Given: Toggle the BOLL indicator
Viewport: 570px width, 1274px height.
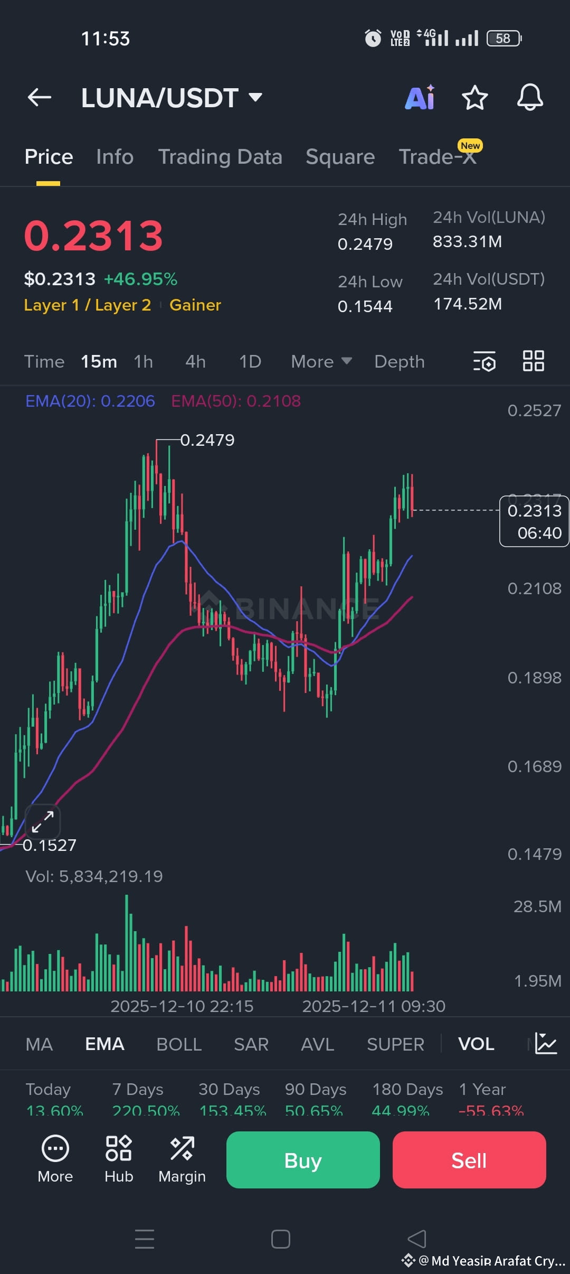Looking at the screenshot, I should [179, 1044].
